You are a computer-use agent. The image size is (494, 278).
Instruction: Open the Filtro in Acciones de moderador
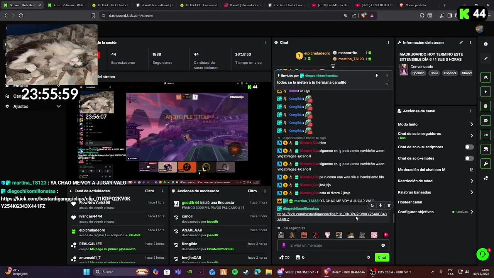[252, 191]
